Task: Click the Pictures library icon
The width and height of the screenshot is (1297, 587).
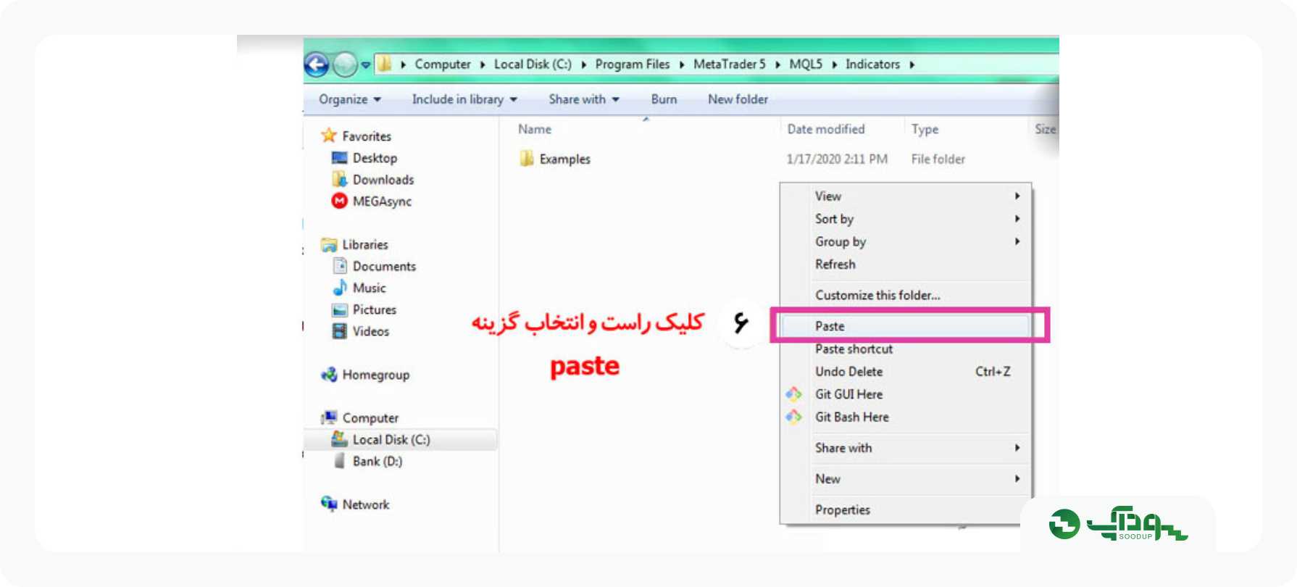Action: coord(339,310)
